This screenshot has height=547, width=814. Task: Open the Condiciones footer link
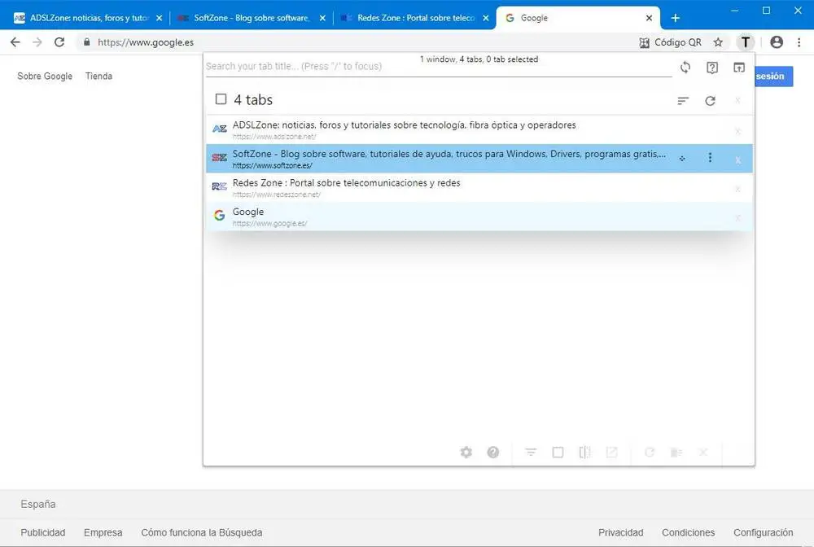(688, 532)
